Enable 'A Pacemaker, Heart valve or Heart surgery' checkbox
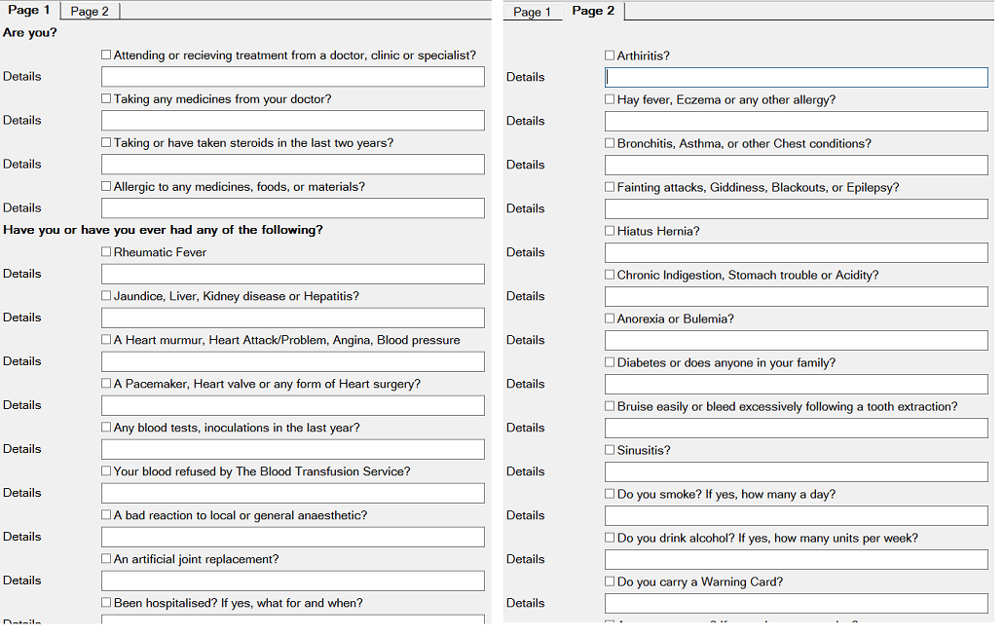Viewport: 1004px width, 637px height. (x=106, y=383)
